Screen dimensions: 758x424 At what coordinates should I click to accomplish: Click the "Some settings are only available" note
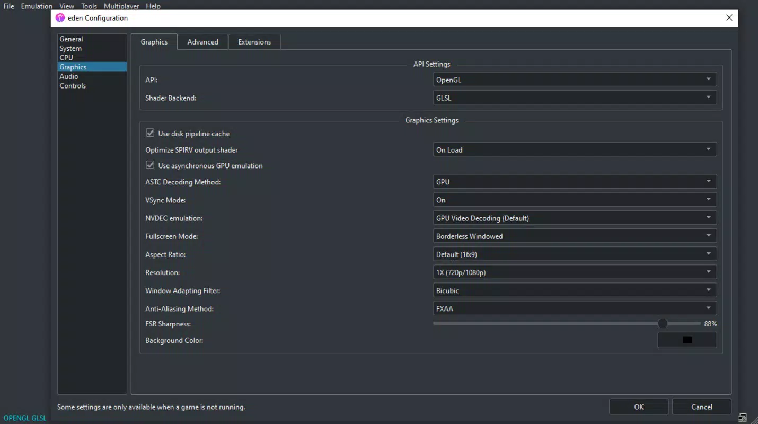coord(151,407)
